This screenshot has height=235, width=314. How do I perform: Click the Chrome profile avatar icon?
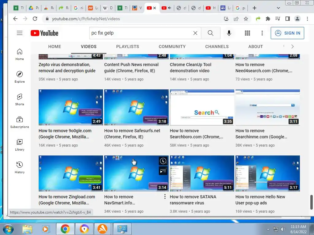297,19
